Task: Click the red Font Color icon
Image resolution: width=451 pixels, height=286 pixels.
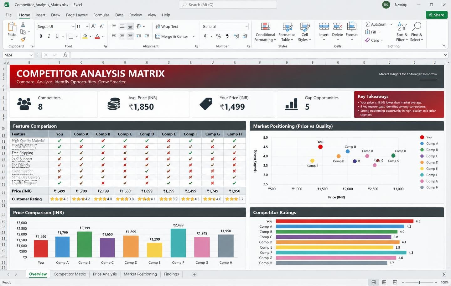Action: (97, 36)
